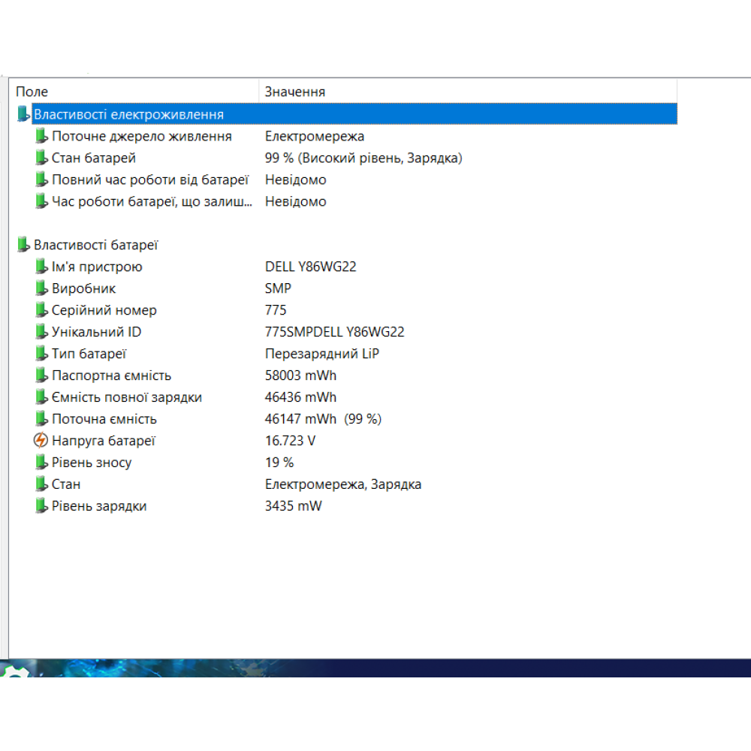Select the lightning icon next to "Напруга батареї"
This screenshot has width=751, height=751.
click(x=42, y=441)
